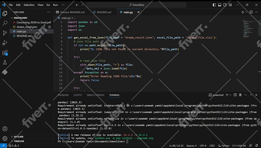
Task: Change indentation via Spaces: 4
Action: coord(192,146)
